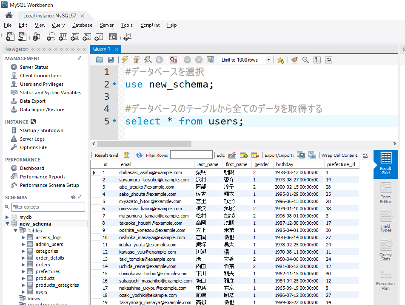Toggle result field wrap grid icon
This screenshot has height=305, width=405.
pos(127,155)
